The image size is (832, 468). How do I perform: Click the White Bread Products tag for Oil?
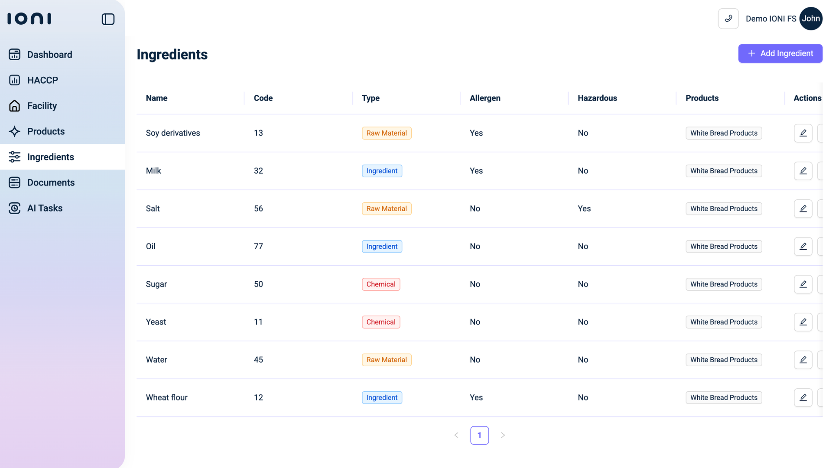pyautogui.click(x=723, y=247)
